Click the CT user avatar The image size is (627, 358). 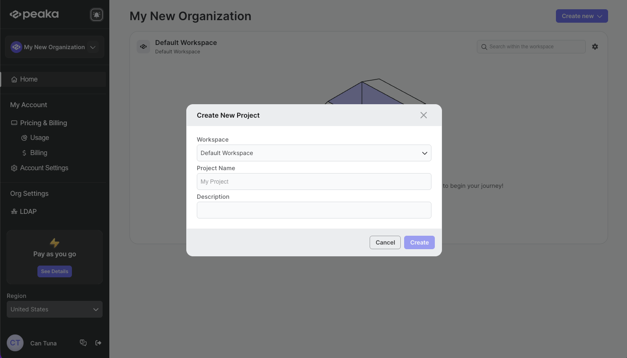[x=15, y=343]
